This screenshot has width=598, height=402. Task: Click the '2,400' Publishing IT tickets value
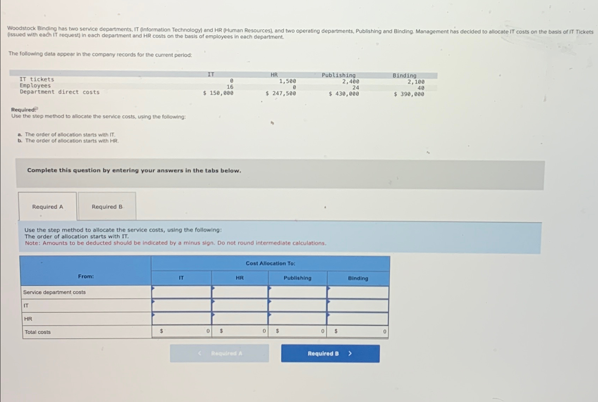pos(351,82)
